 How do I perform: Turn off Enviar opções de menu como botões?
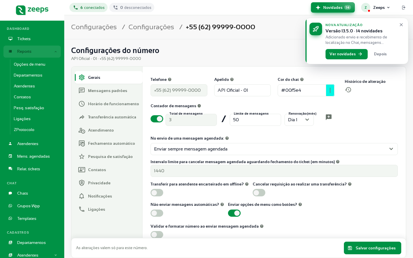[234, 213]
